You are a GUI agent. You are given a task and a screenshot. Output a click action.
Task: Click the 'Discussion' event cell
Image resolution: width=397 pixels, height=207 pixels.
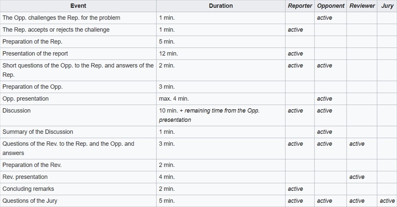click(78, 115)
